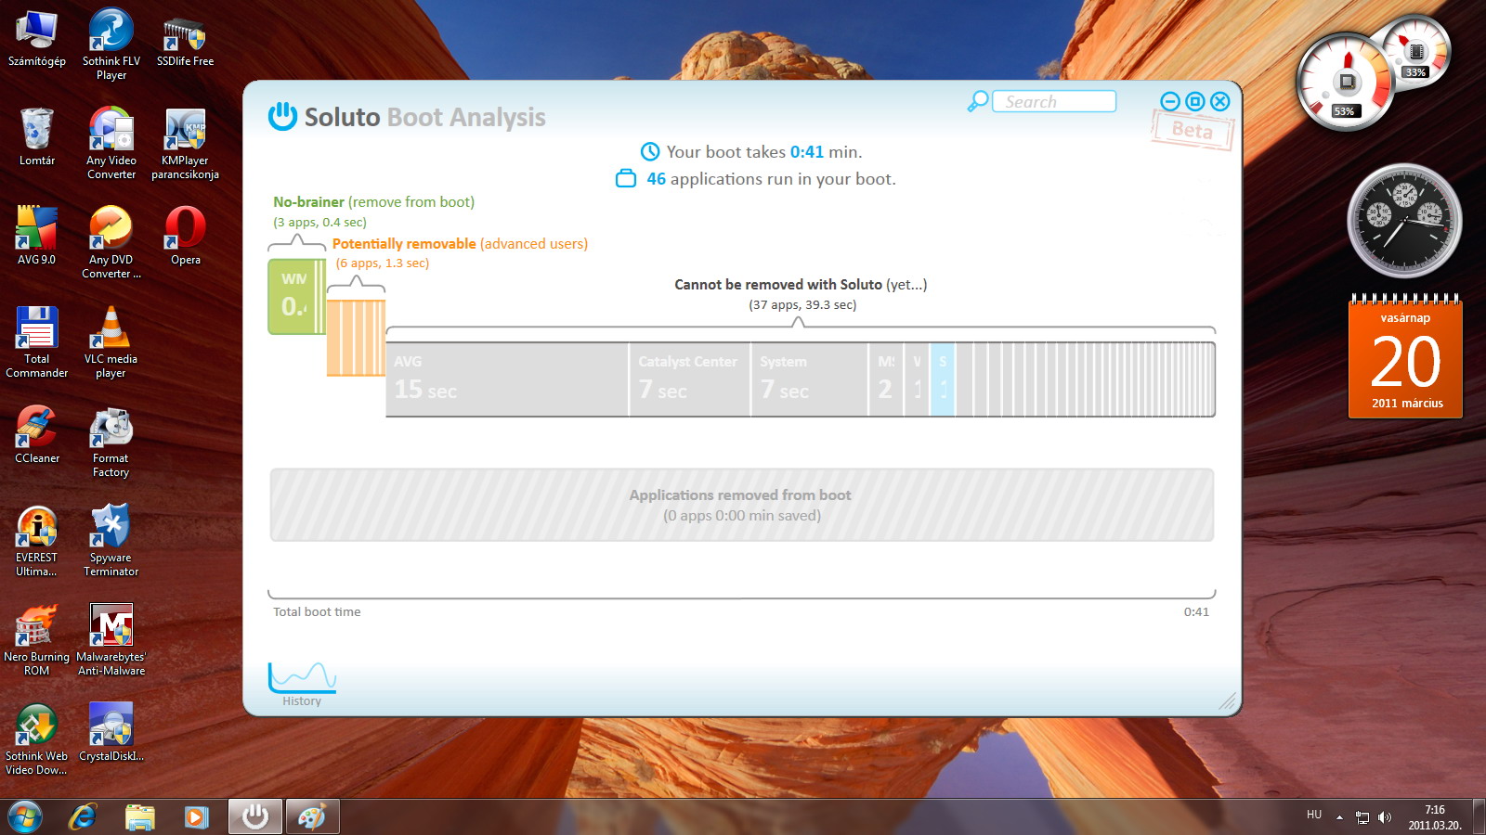Open EVEREST Ultimate desktop icon
Image resolution: width=1486 pixels, height=835 pixels.
click(37, 541)
